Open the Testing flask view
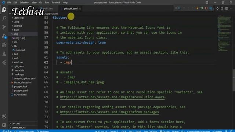This screenshot has height=132, width=235. (4, 54)
